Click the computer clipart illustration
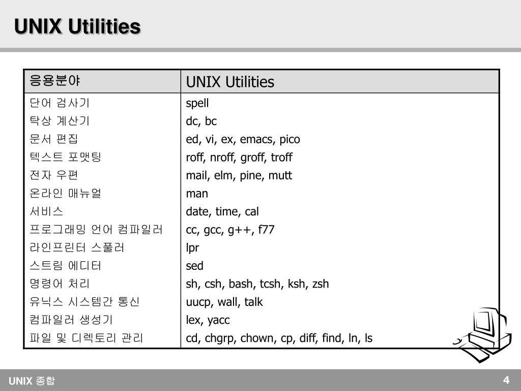The image size is (521, 391). [482, 335]
